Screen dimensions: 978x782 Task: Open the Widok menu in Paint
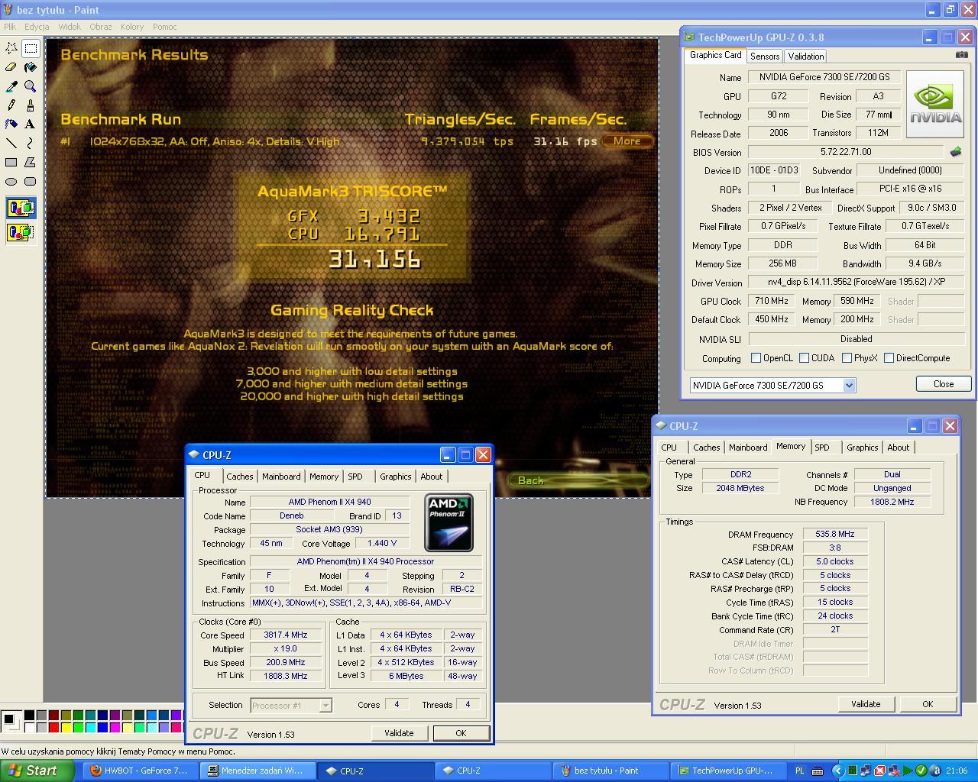pyautogui.click(x=70, y=27)
